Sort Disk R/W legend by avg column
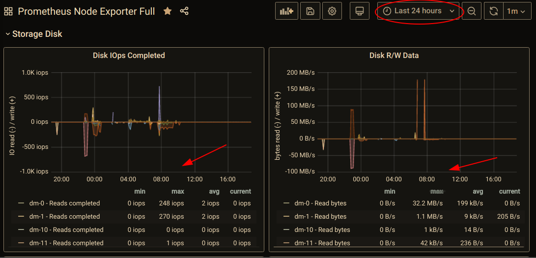The width and height of the screenshot is (536, 258). point(478,191)
